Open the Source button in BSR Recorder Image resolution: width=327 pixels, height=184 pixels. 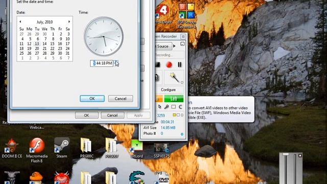[163, 47]
